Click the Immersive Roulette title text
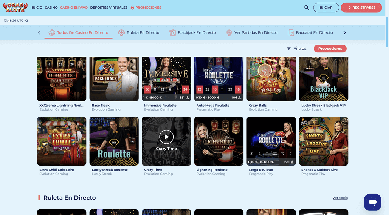Screen dimensions: 389x215 point(160,105)
